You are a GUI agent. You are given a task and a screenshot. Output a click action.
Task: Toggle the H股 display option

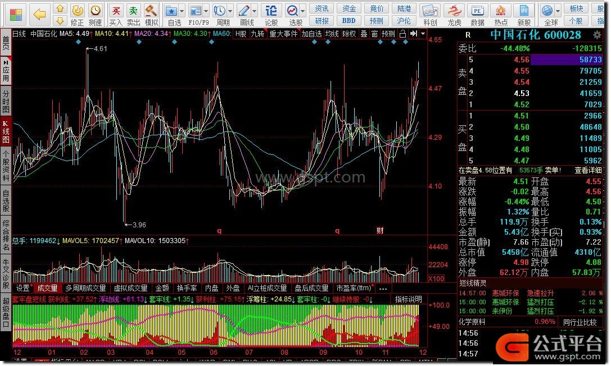pyautogui.click(x=241, y=34)
